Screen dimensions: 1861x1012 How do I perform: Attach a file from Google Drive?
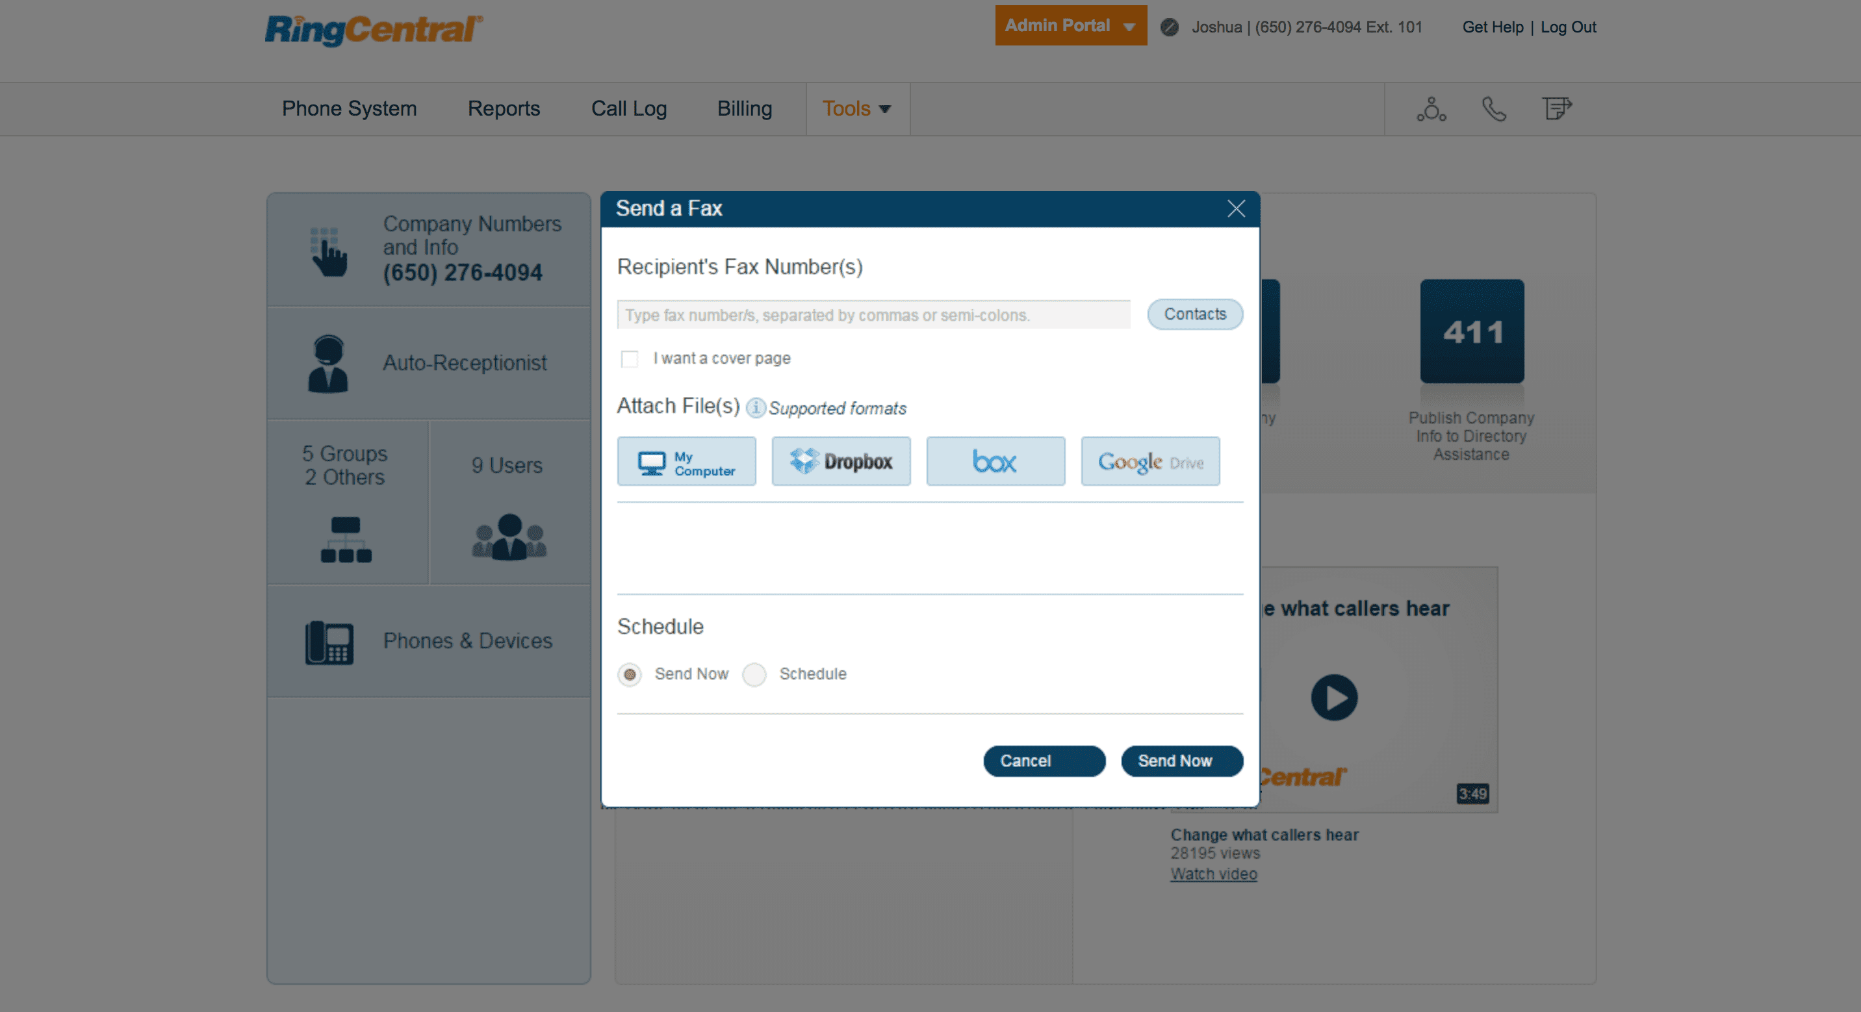point(1149,462)
